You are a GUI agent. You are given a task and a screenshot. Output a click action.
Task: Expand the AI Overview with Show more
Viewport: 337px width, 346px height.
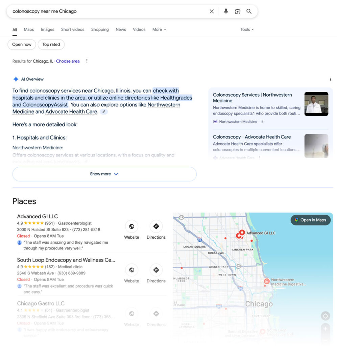(104, 174)
